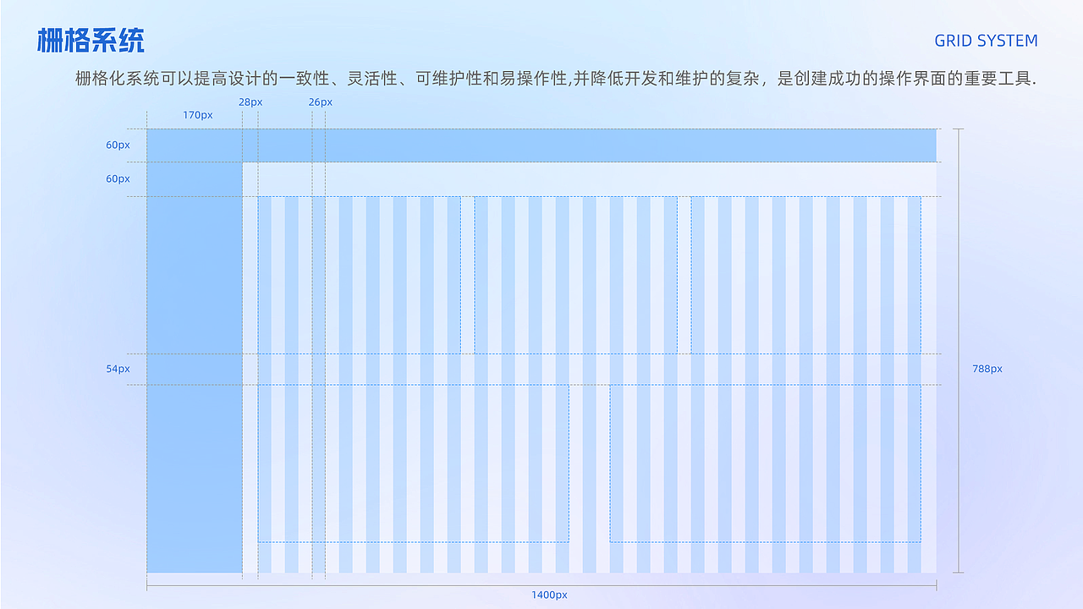Click the 栅格系统 title

click(x=91, y=40)
